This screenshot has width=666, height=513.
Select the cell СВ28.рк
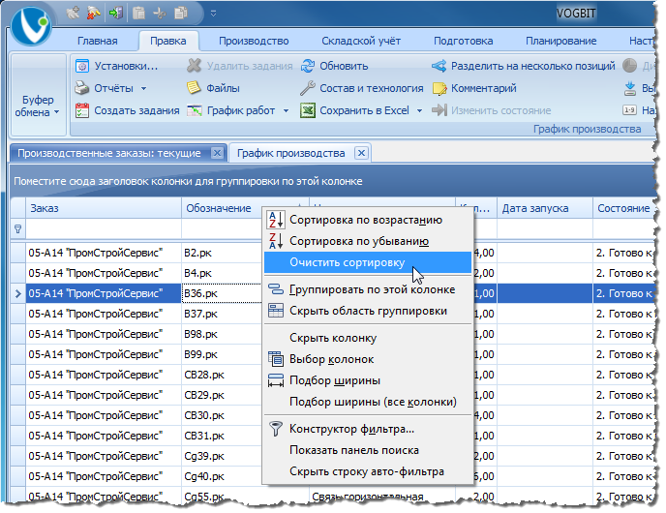point(222,375)
